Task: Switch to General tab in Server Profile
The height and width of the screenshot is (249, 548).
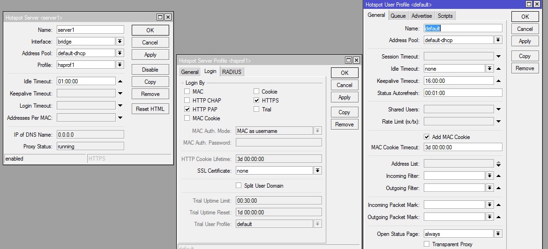Action: 190,72
